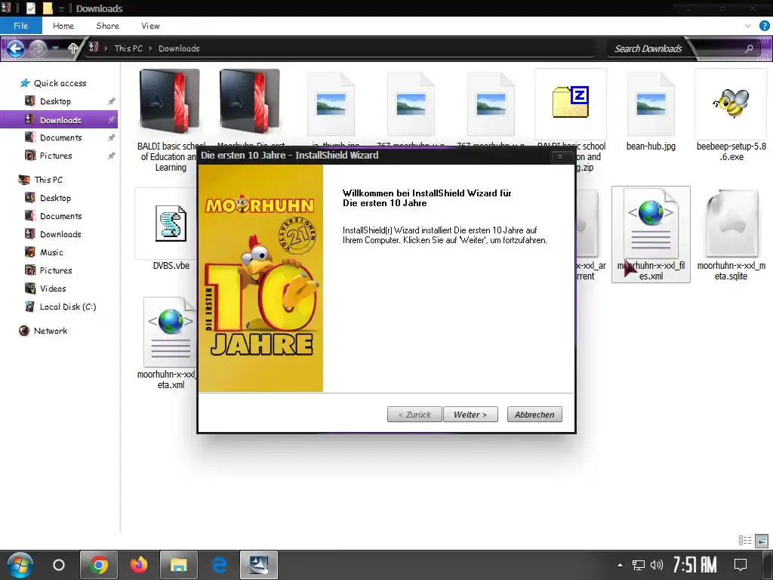Open Desktop under This PC
Screen dimensions: 773x580
tap(55, 198)
